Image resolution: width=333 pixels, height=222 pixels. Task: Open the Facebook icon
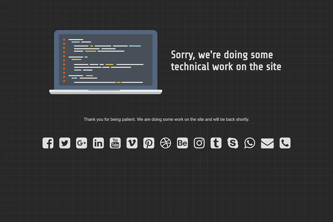point(48,143)
